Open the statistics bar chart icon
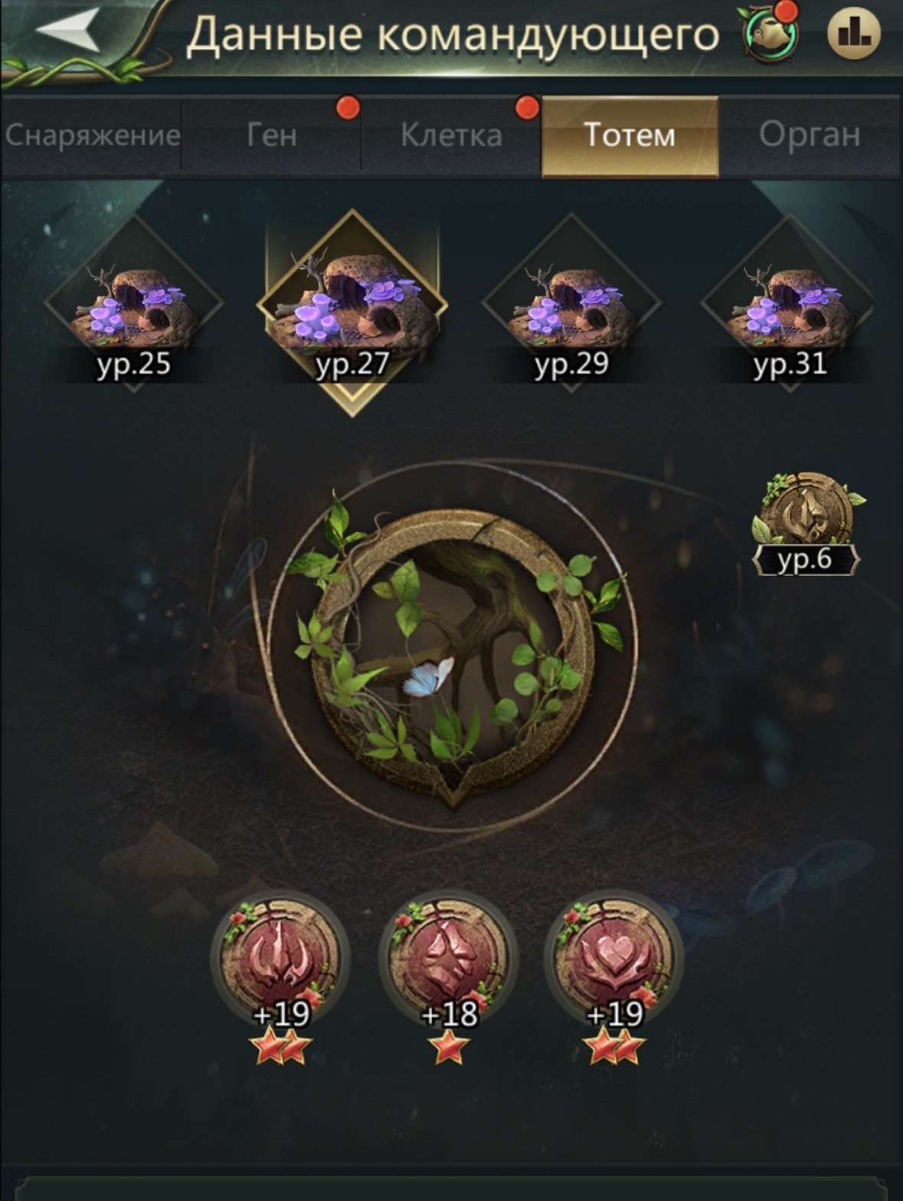 [854, 33]
